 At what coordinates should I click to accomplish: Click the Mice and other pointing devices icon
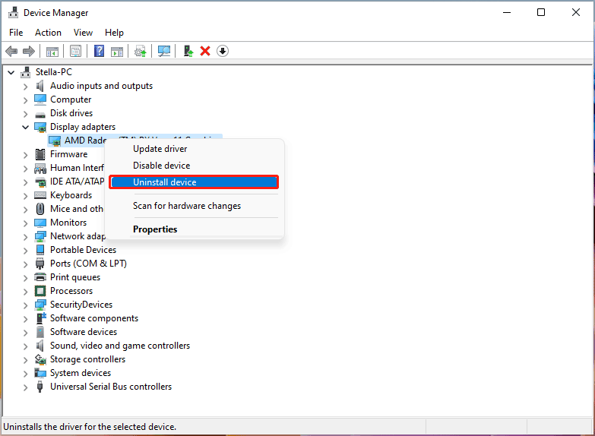[x=40, y=209]
